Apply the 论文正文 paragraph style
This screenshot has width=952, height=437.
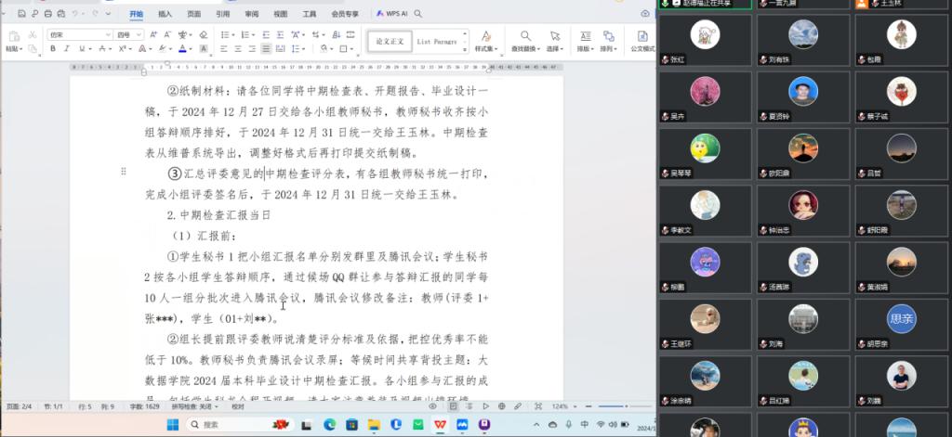tap(387, 41)
